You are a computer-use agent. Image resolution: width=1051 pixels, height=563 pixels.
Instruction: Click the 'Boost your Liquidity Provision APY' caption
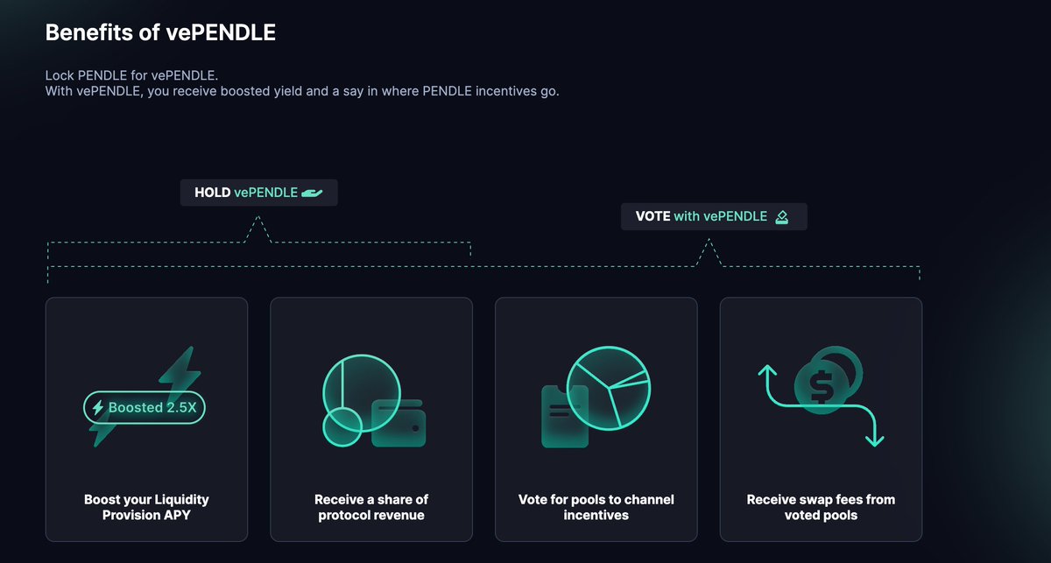(x=146, y=507)
